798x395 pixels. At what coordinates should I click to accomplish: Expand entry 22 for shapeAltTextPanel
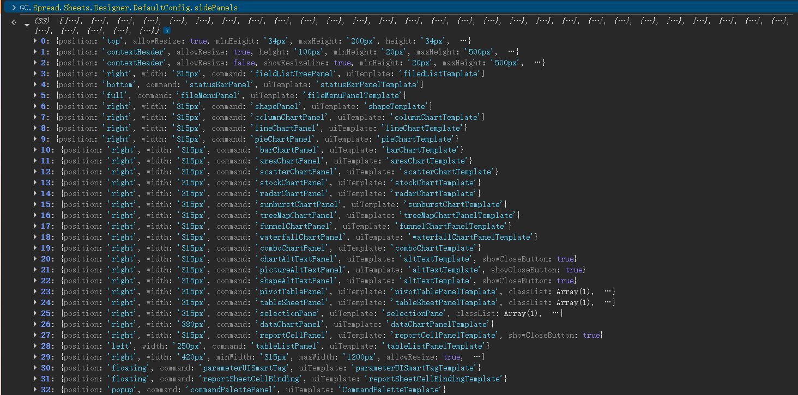click(x=35, y=281)
